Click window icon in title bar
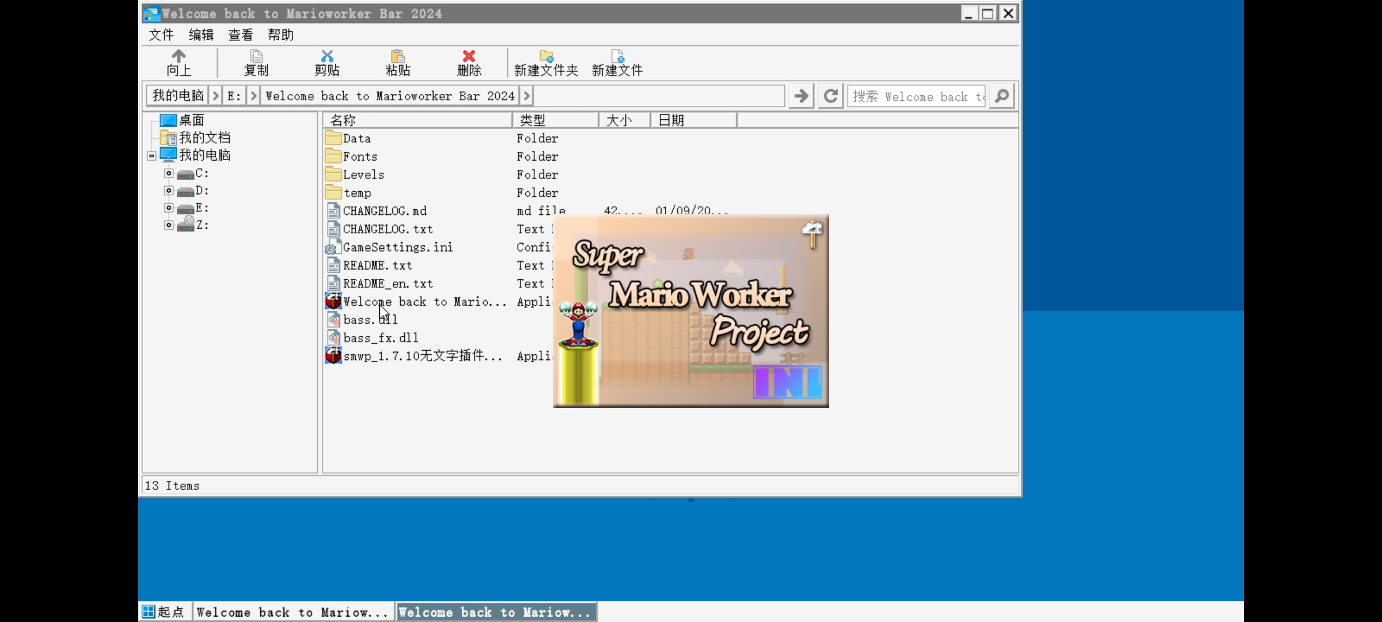 click(x=151, y=13)
